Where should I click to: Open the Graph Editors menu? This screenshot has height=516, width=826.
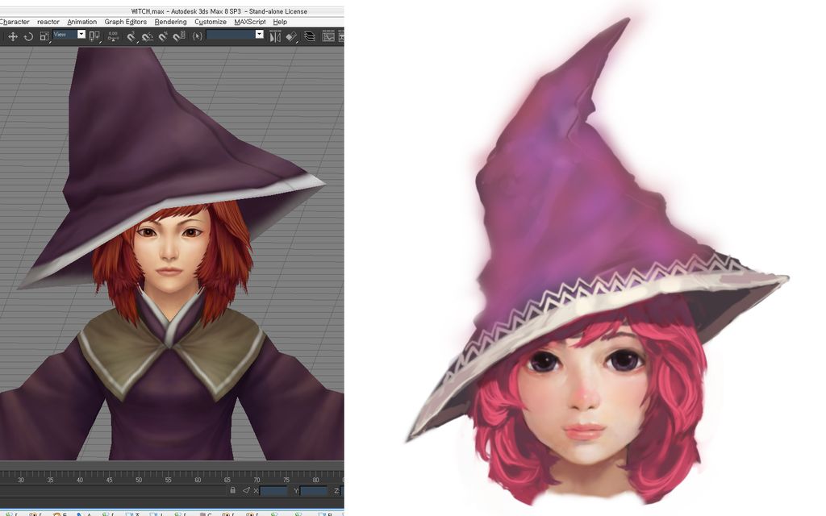point(125,22)
